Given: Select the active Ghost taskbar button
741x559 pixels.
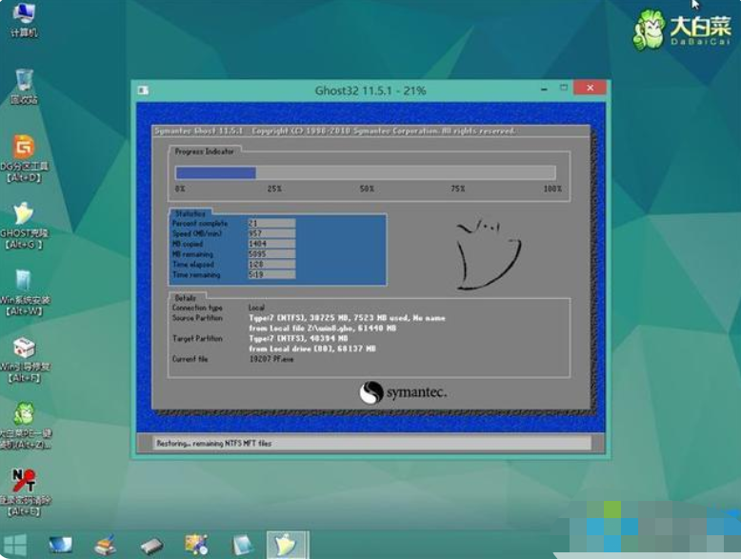Looking at the screenshot, I should click(288, 546).
